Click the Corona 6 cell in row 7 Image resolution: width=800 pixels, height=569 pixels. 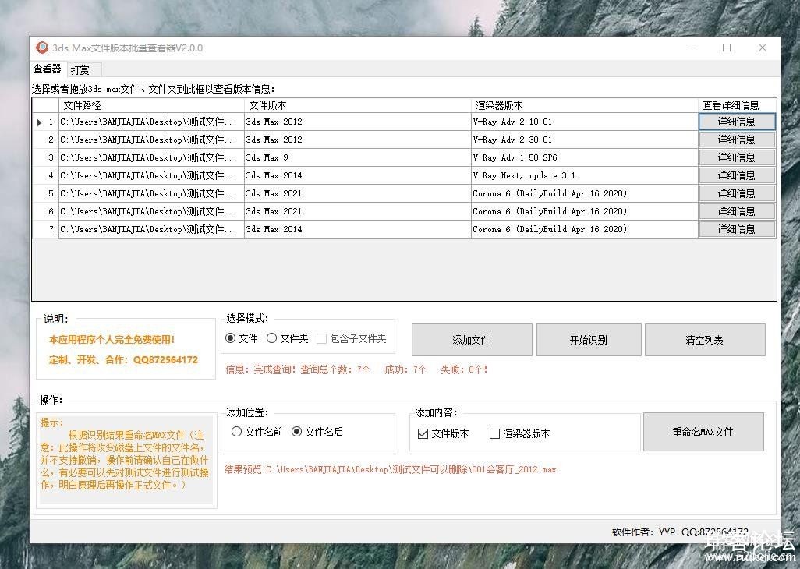[584, 229]
